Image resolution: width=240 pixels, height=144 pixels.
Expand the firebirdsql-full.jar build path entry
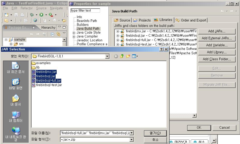118,40
